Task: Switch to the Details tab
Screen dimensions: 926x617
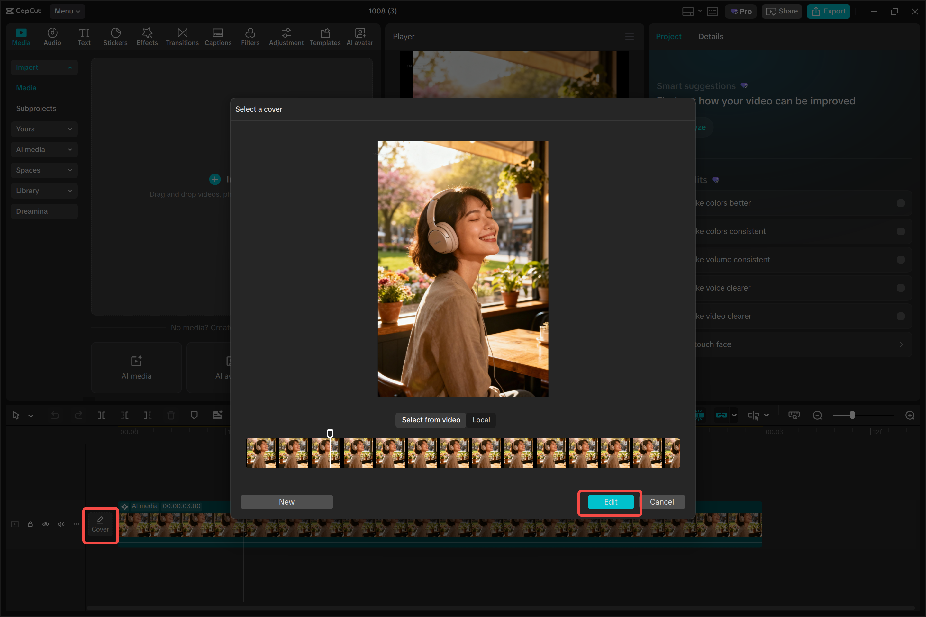Action: (711, 36)
